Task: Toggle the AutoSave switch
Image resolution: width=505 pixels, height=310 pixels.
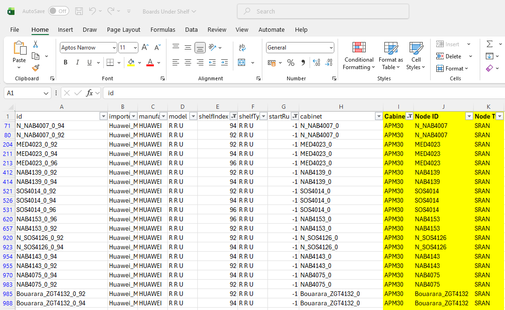Action: coord(58,11)
